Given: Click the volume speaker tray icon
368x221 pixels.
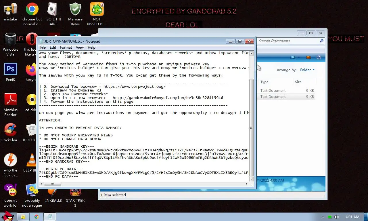Looking at the screenshot, I should point(336,217).
